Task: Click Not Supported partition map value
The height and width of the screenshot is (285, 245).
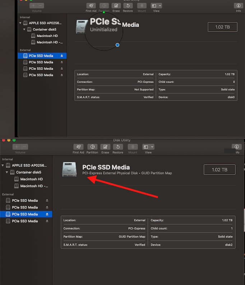Action: click(144, 89)
